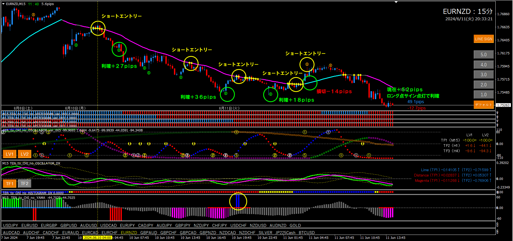Click the highlighted 2024.06.10 04:00 time label
The image size is (513, 241).
[x=97, y=238]
